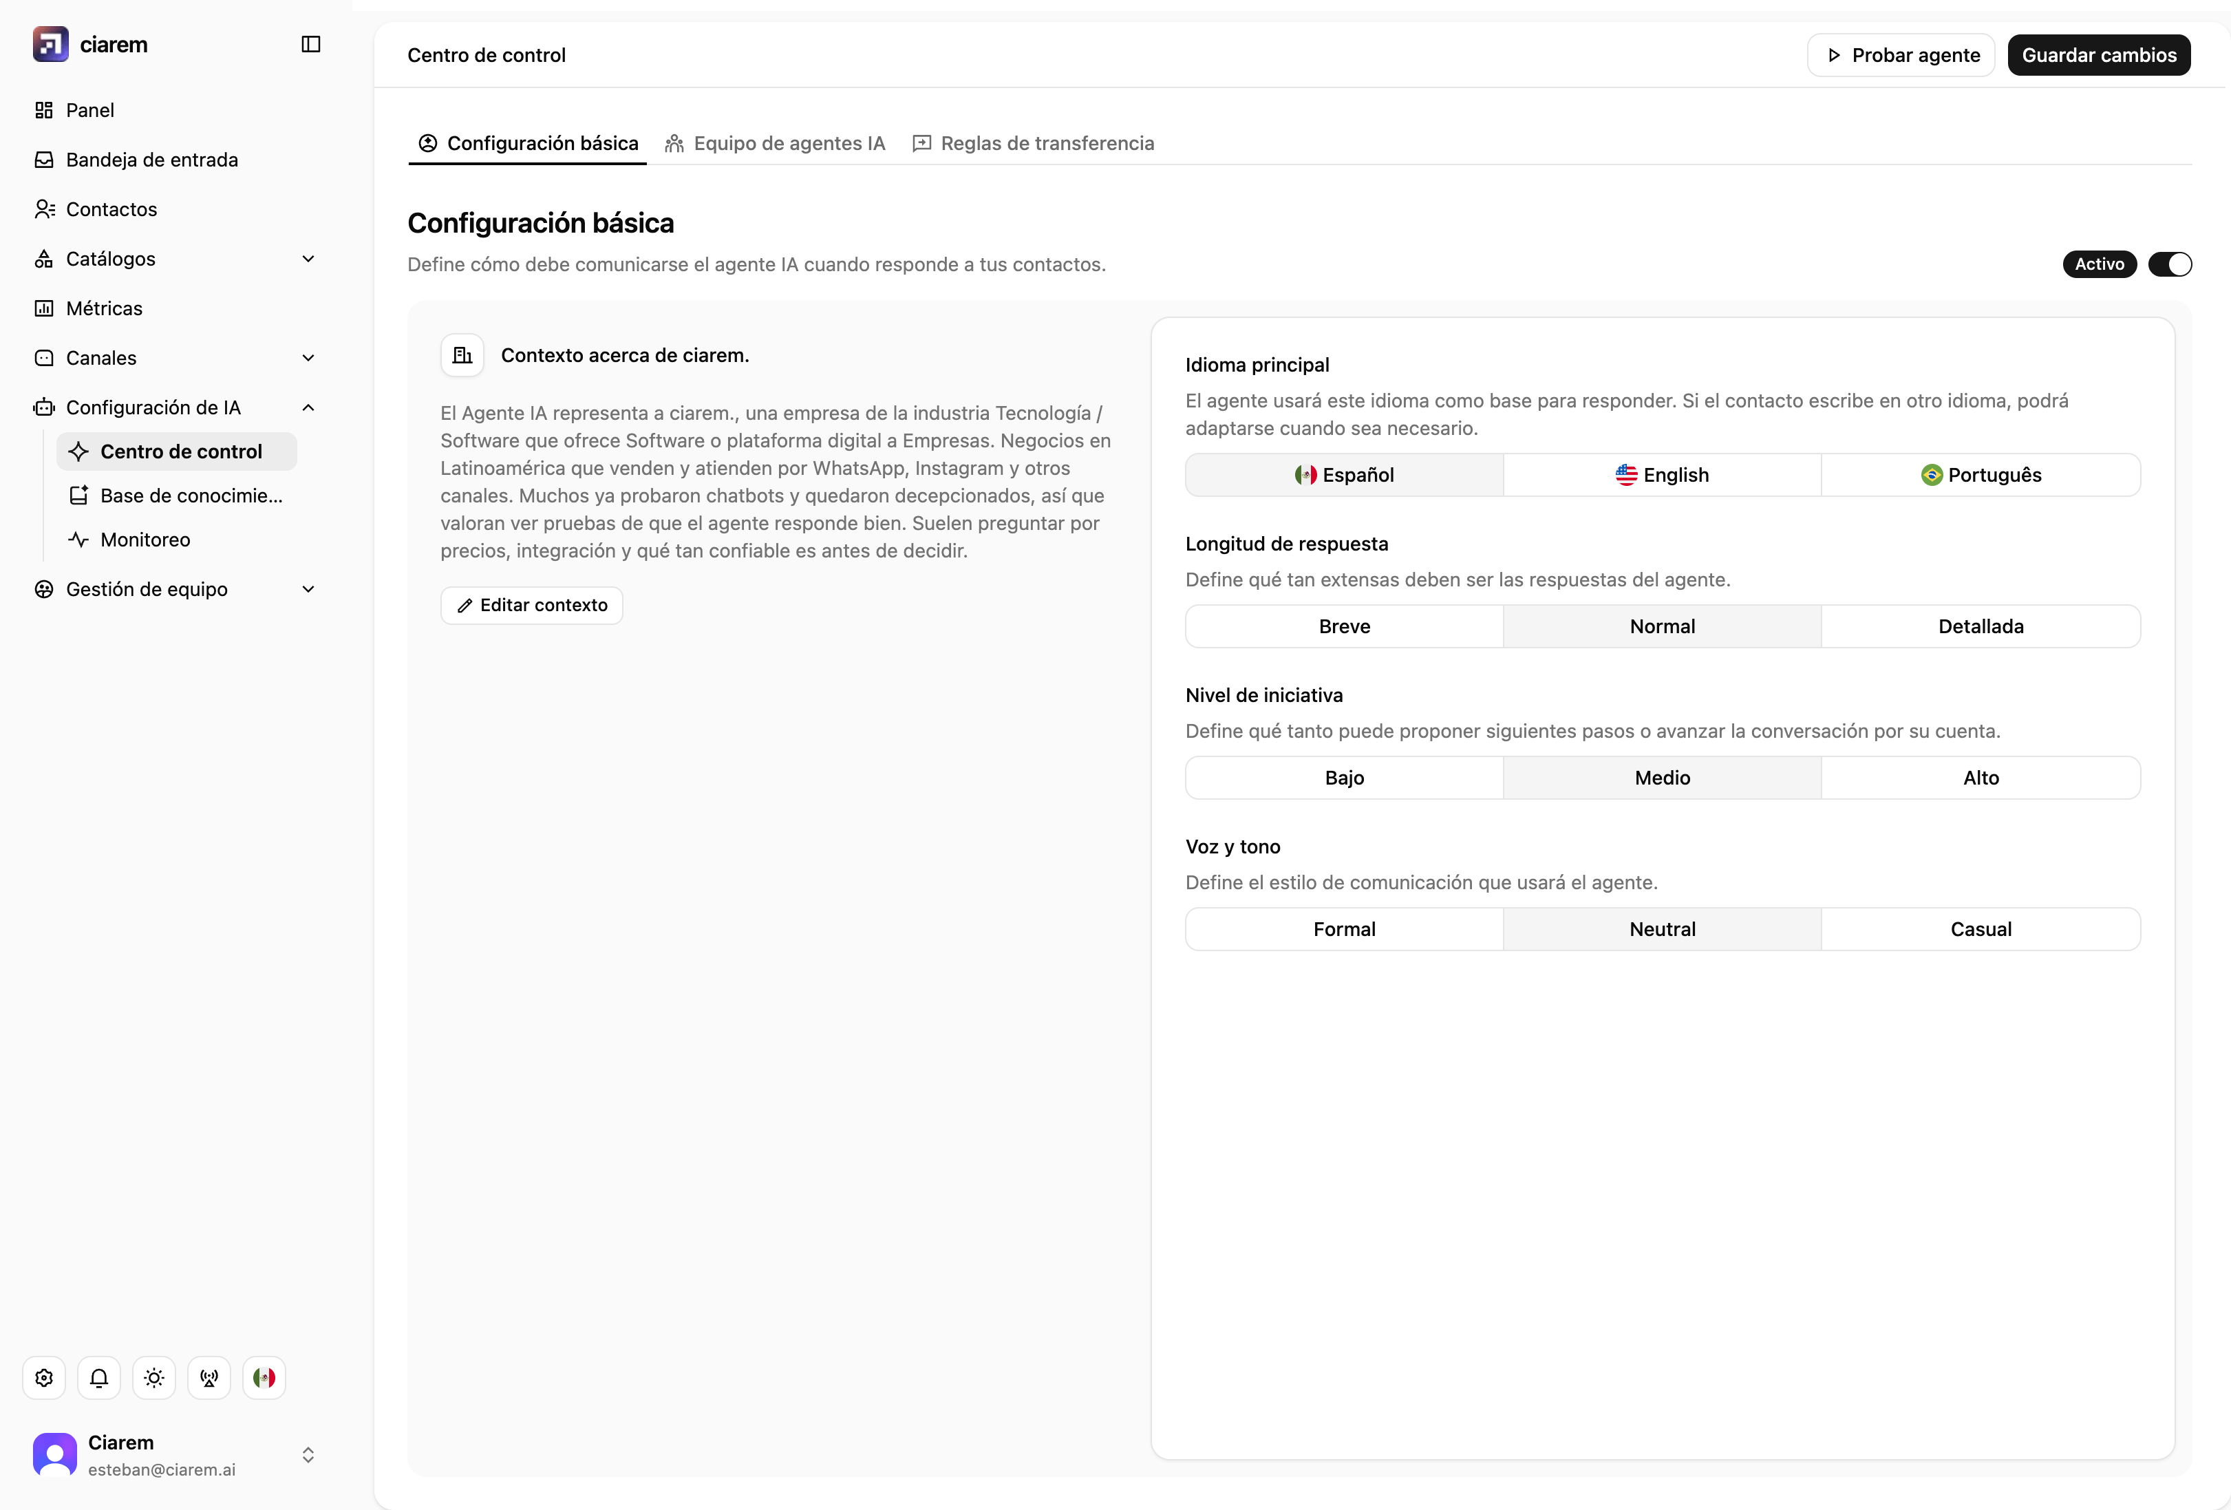Select Español as main language

click(1344, 475)
